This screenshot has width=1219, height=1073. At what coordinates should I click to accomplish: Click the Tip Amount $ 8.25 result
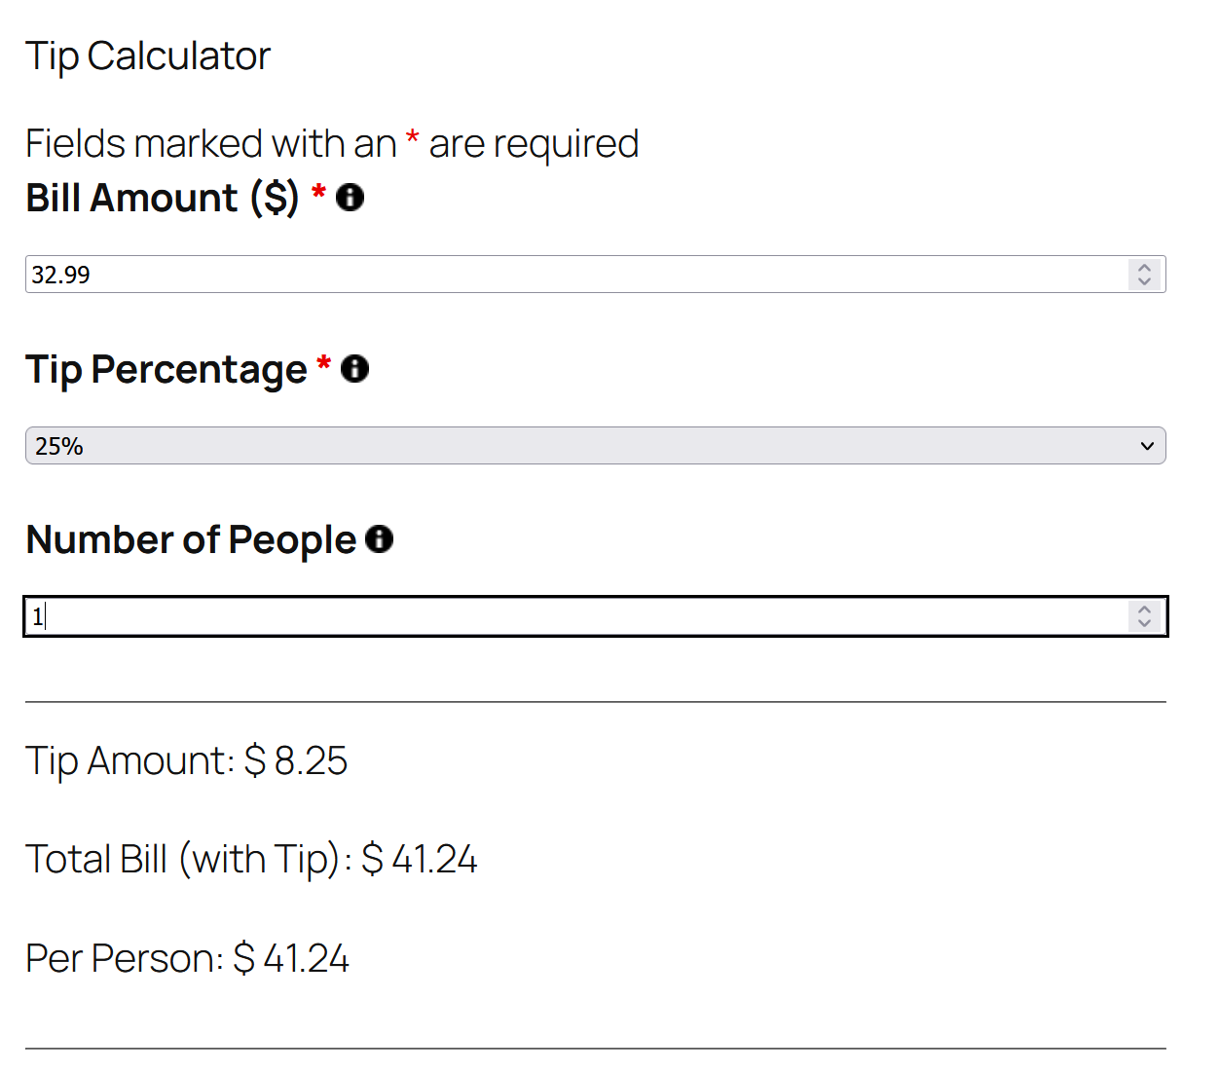point(186,761)
